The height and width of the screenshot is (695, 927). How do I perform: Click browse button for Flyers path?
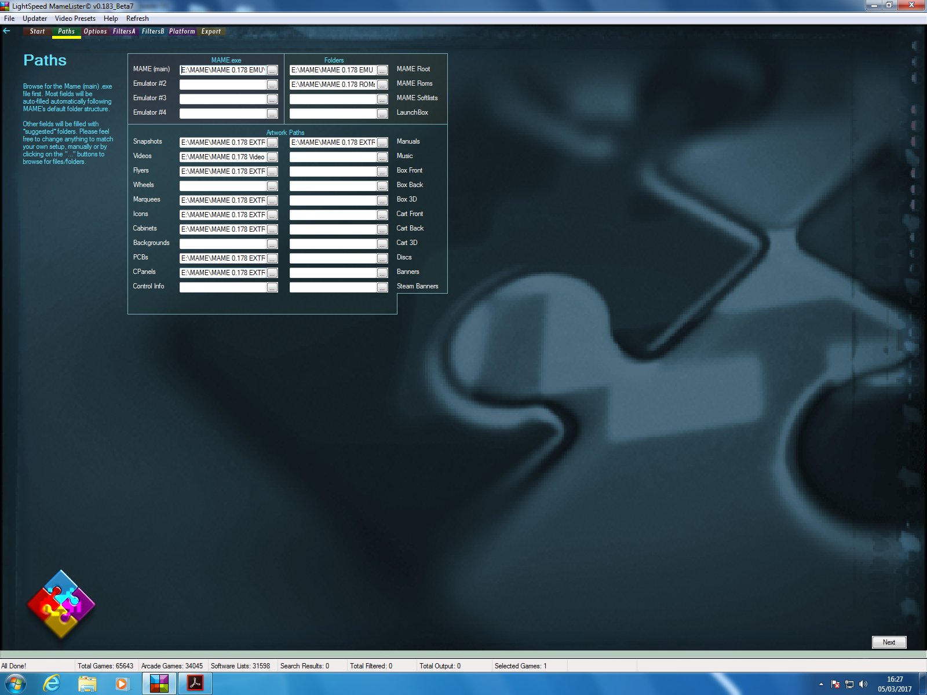point(272,171)
